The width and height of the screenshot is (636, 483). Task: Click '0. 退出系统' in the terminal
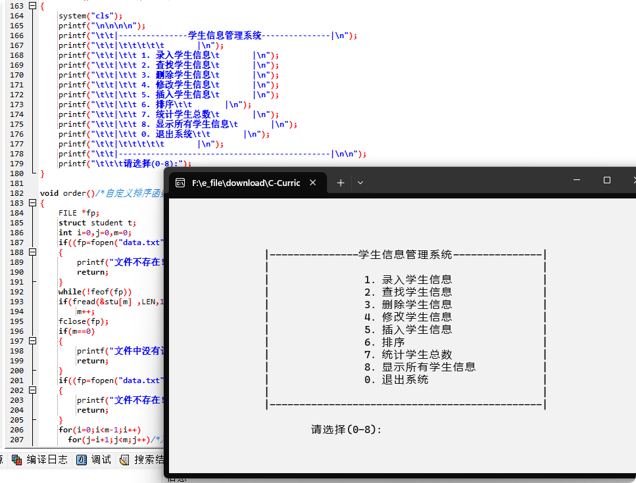coord(397,380)
